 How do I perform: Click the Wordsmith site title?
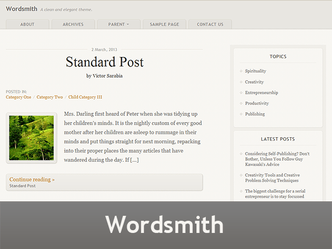22,9
